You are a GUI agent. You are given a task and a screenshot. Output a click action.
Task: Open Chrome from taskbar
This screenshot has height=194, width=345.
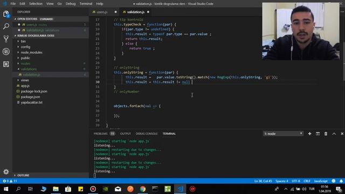(142, 189)
